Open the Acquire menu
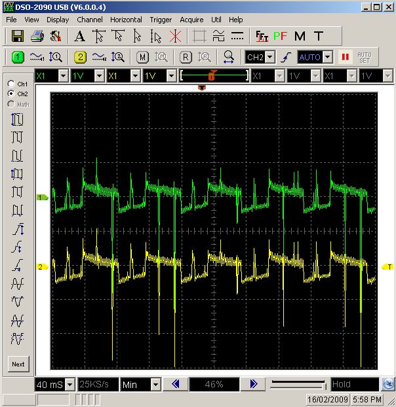 (x=191, y=20)
